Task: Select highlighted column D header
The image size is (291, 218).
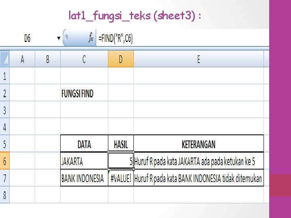Action: click(x=121, y=59)
